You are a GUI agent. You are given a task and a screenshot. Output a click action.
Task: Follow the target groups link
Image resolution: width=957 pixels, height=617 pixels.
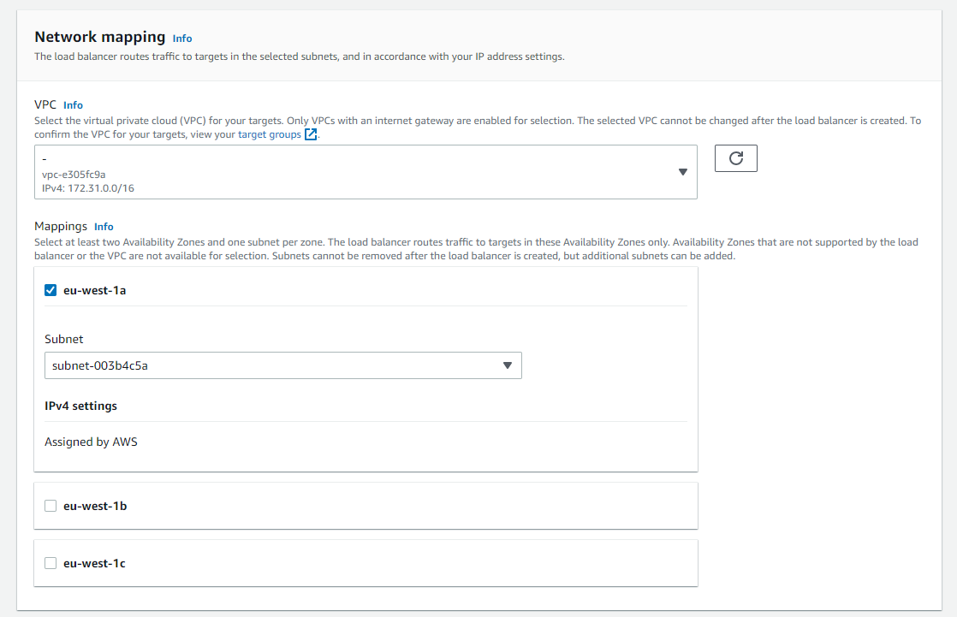269,134
